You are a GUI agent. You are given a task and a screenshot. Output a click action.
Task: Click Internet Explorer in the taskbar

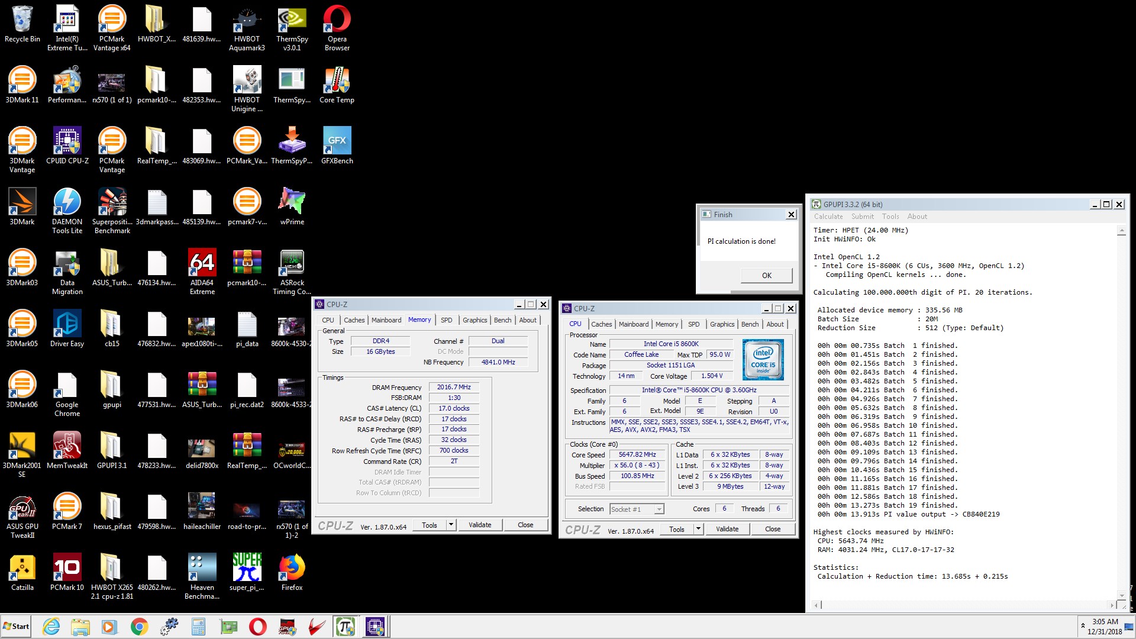click(51, 626)
